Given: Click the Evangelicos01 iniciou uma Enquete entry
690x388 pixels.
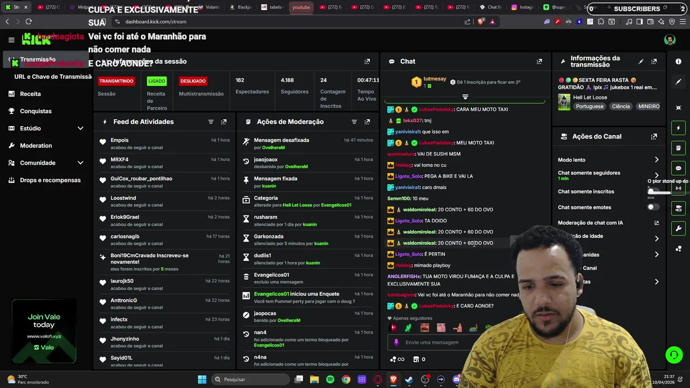Looking at the screenshot, I should (308, 297).
